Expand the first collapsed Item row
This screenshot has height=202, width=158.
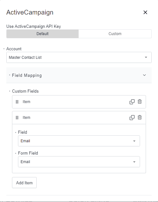(x=79, y=102)
